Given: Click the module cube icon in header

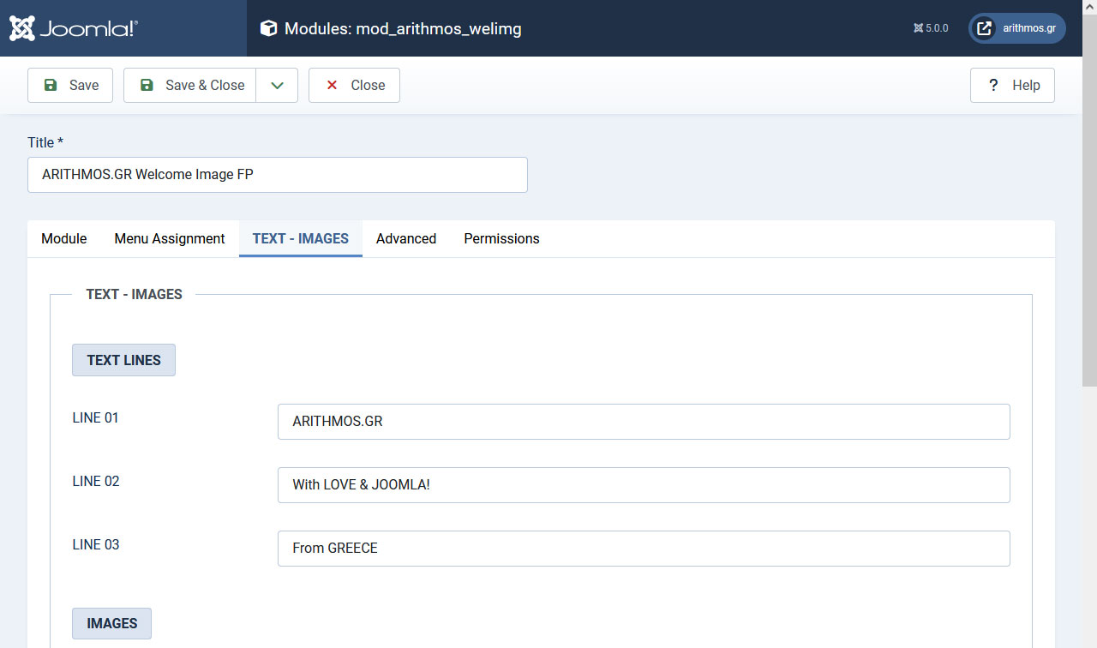Looking at the screenshot, I should click(268, 28).
